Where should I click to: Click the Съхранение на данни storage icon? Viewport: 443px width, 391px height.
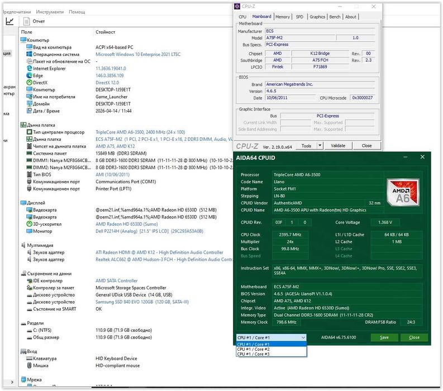coord(23,274)
